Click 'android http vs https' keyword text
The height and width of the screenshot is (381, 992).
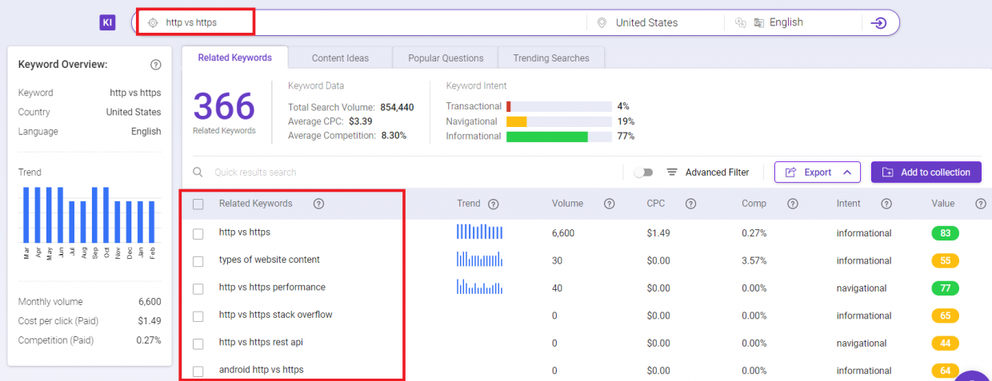pyautogui.click(x=261, y=370)
